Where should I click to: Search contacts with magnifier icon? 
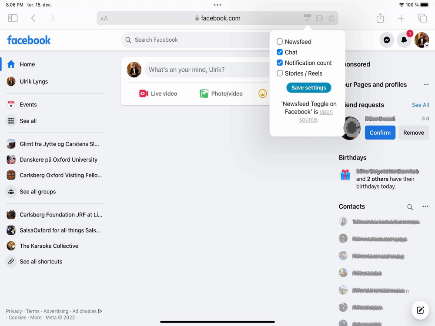coord(410,207)
